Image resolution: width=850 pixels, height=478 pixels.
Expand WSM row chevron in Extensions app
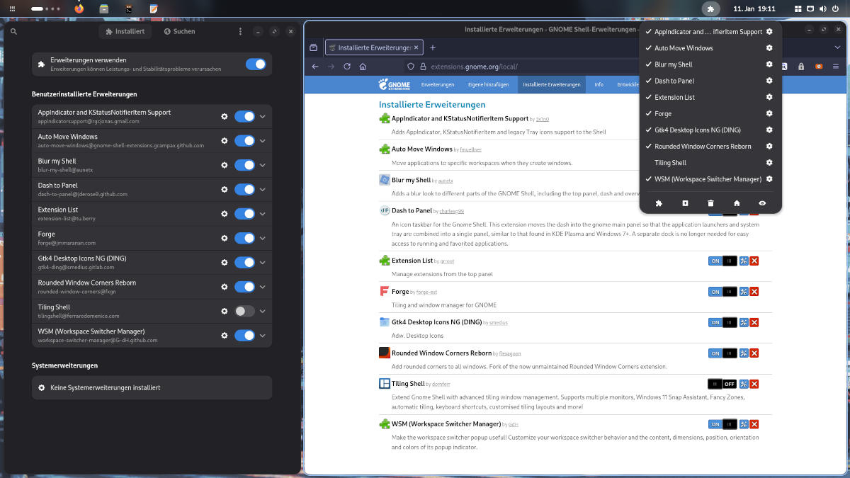(263, 336)
